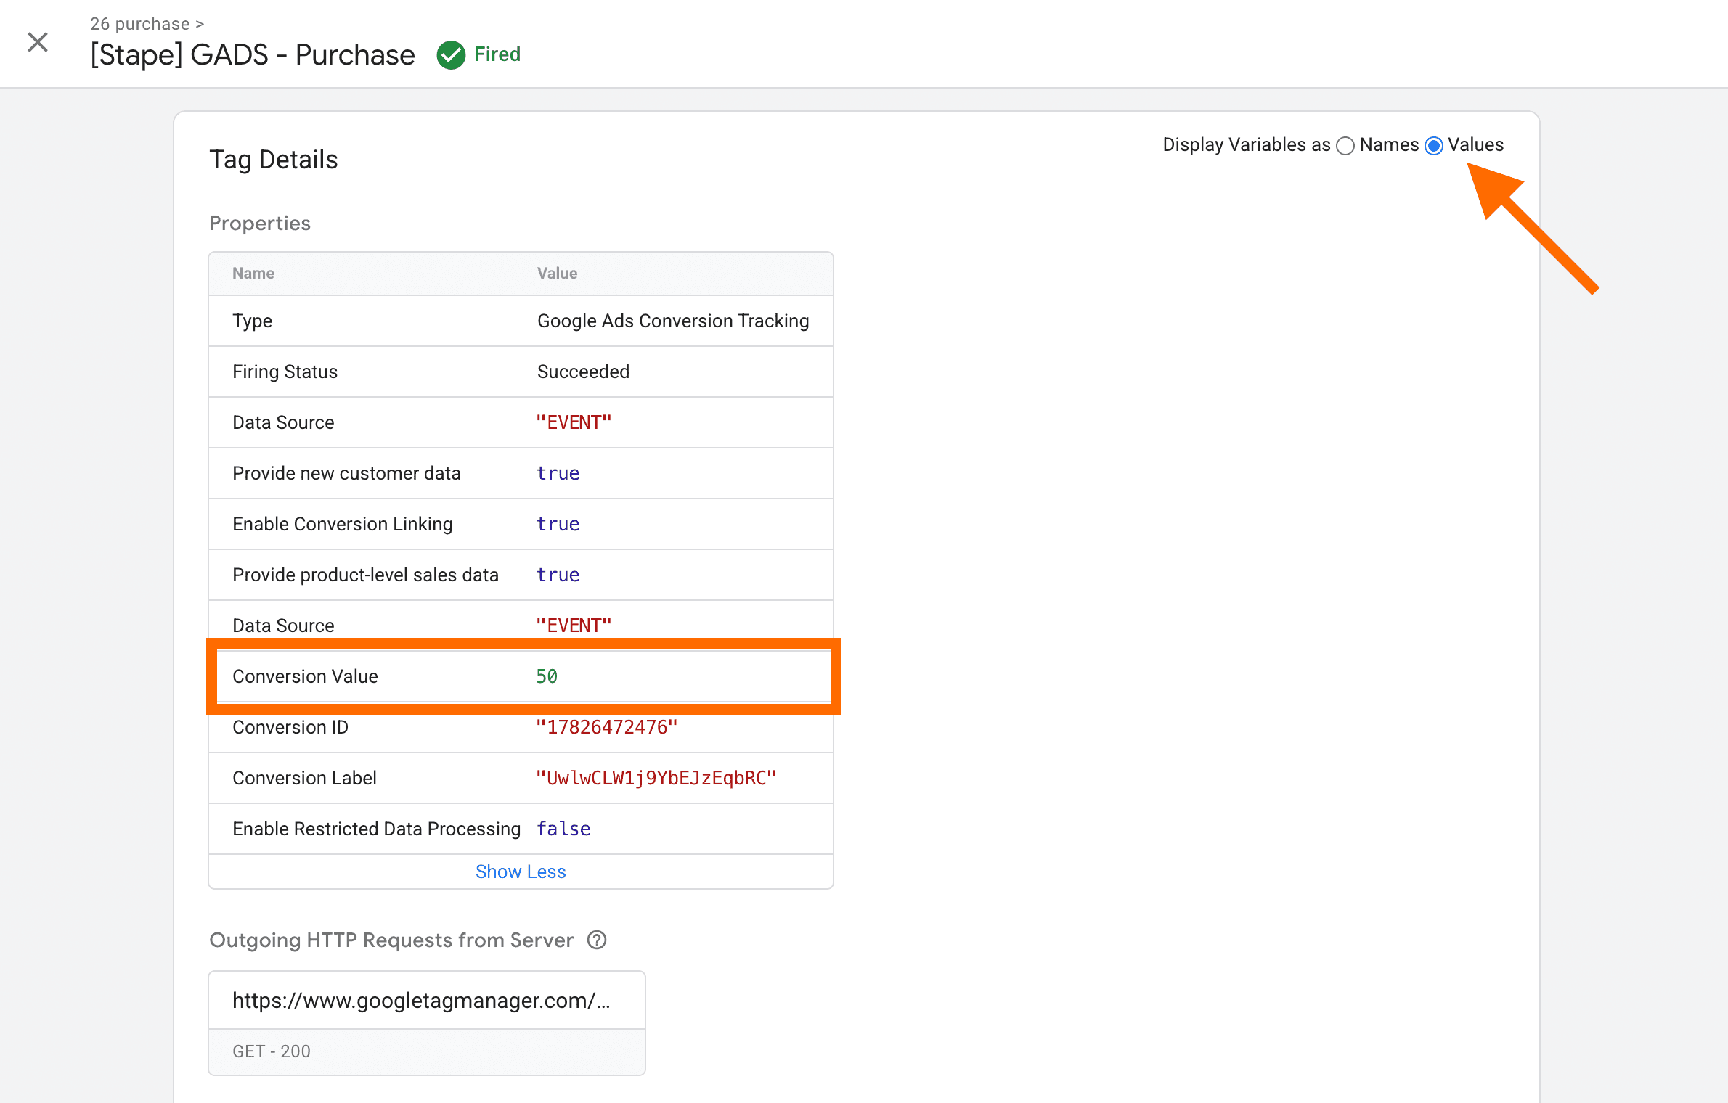Click the Succeeded firing status value
This screenshot has width=1728, height=1103.
[583, 372]
